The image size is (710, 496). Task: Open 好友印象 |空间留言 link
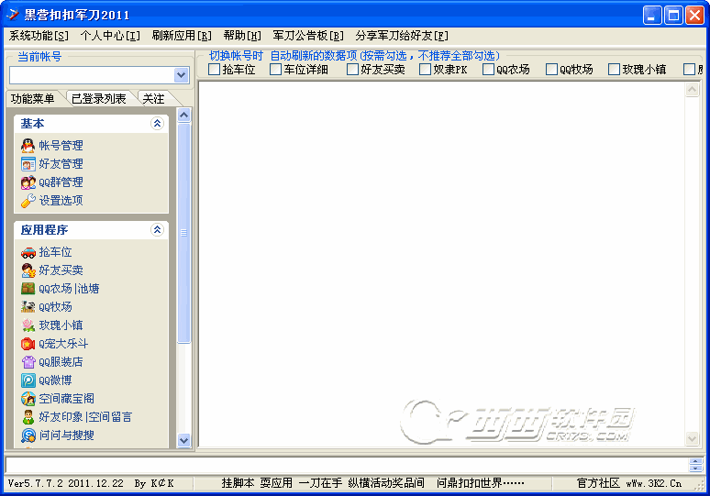coord(85,417)
